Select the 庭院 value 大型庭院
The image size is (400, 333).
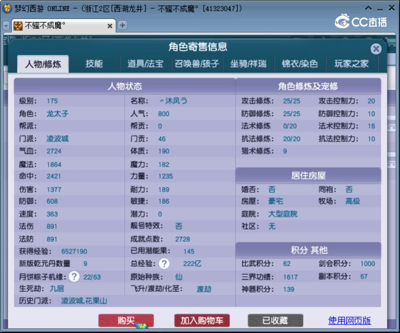click(283, 214)
